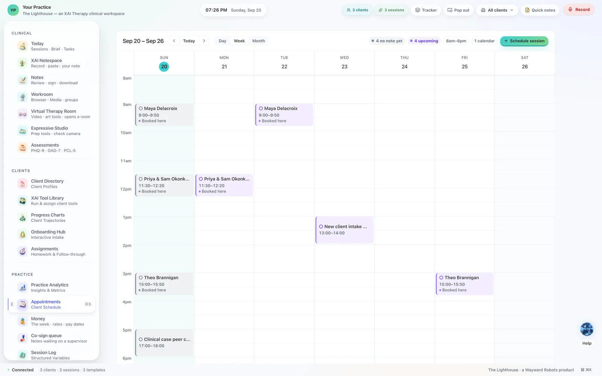Image resolution: width=602 pixels, height=376 pixels.
Task: Open Co-sign queue icon
Action: 23,338
